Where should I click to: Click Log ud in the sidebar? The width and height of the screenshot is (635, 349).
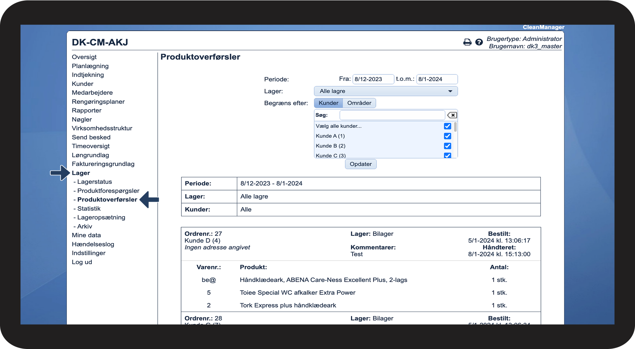click(82, 262)
